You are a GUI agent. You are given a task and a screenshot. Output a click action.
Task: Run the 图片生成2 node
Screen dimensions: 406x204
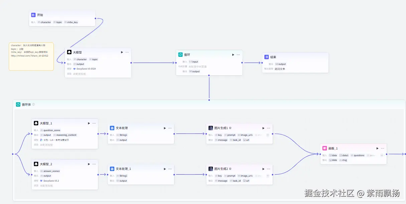[x=263, y=169]
